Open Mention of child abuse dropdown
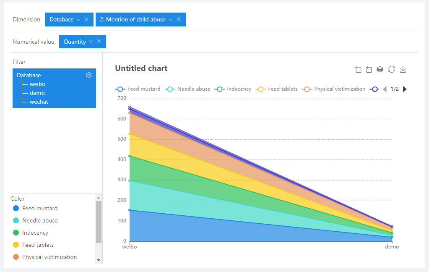Screen dimensions: 429x272 [x=171, y=20]
